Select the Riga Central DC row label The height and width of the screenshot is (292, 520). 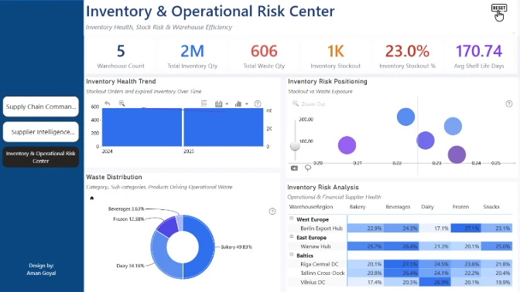[320, 264]
